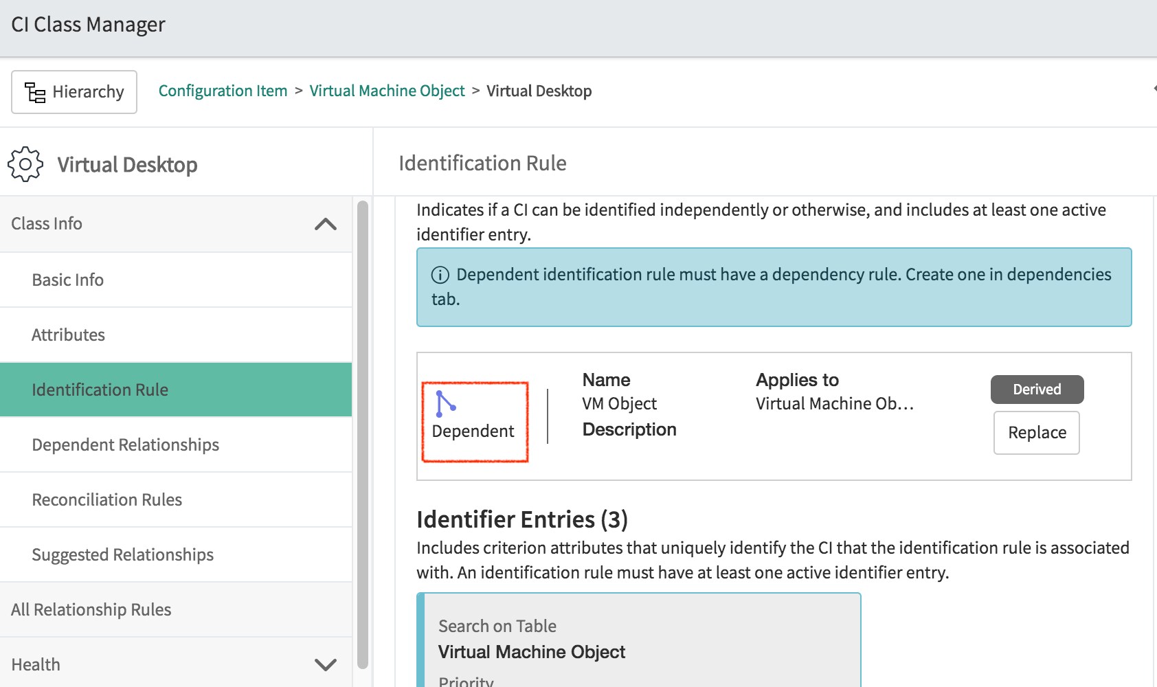Image resolution: width=1157 pixels, height=687 pixels.
Task: Collapse the Class Info section
Action: pos(325,224)
